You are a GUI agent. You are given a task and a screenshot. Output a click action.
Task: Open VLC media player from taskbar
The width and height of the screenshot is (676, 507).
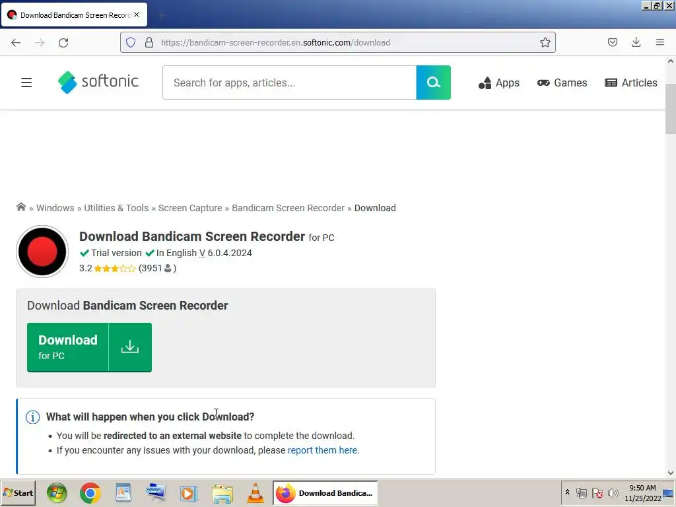click(x=255, y=492)
